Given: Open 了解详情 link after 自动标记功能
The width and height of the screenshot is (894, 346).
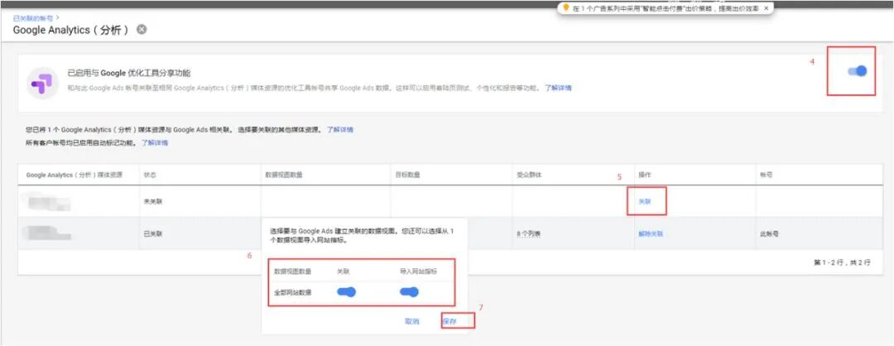Looking at the screenshot, I should point(155,143).
